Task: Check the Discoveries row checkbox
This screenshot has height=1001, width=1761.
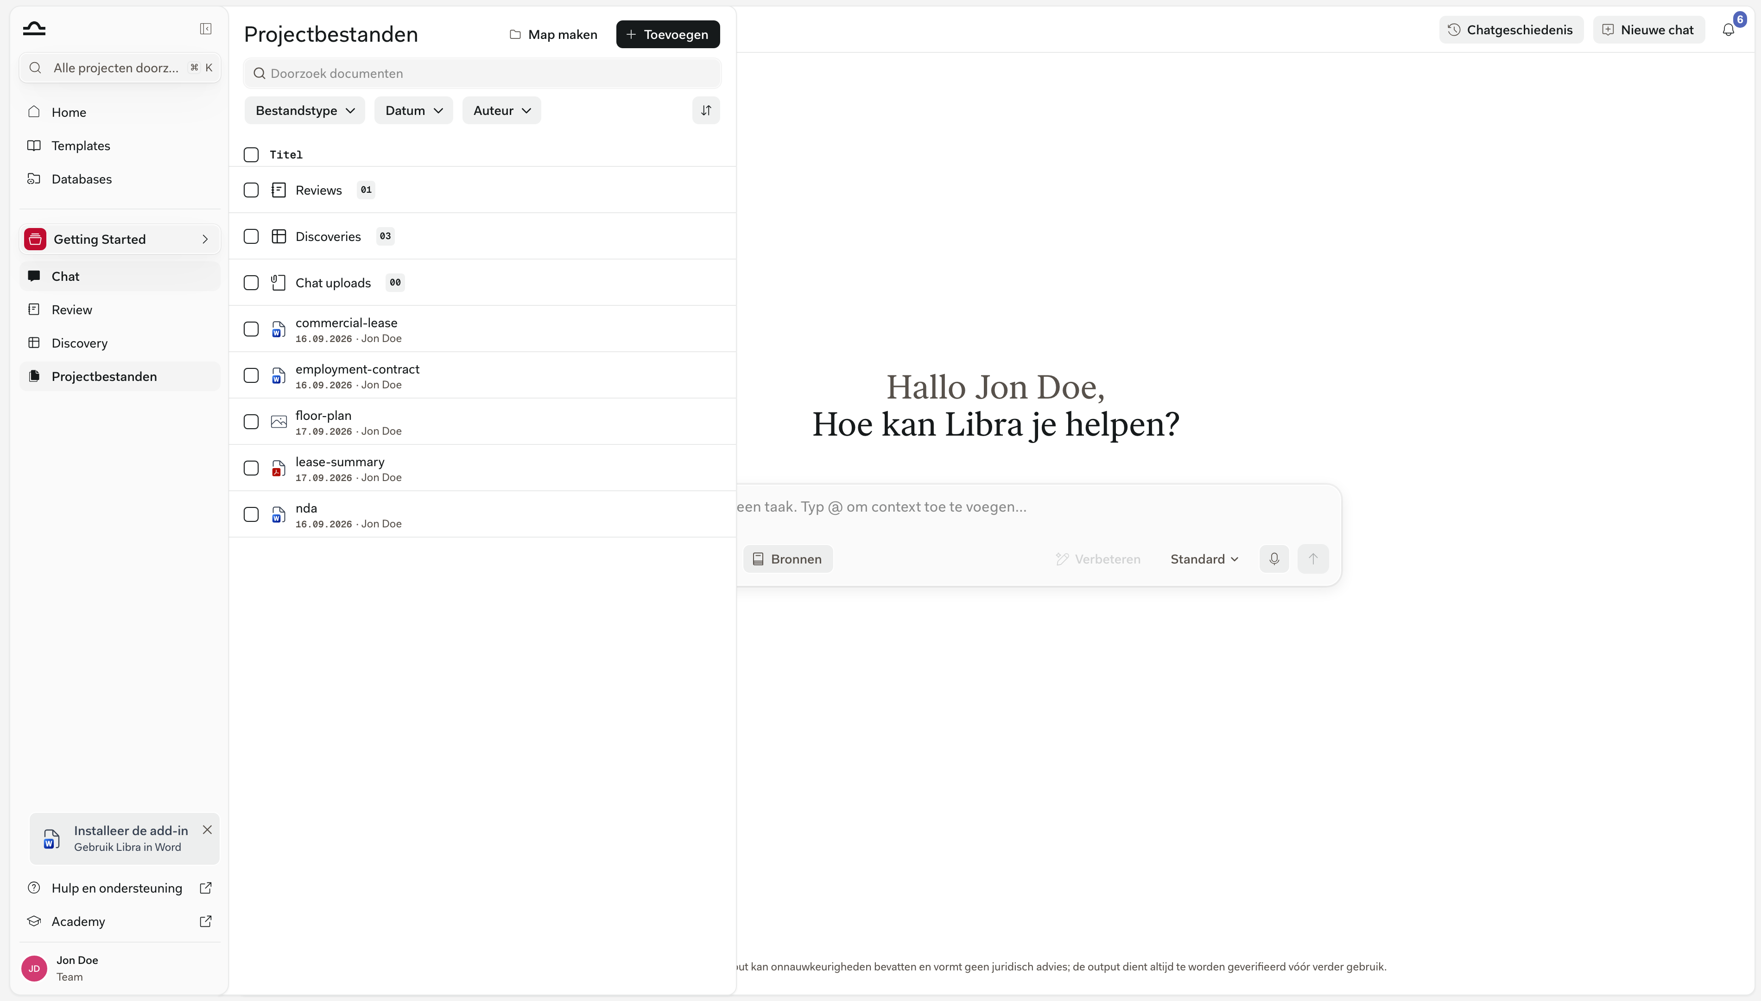Action: [251, 236]
